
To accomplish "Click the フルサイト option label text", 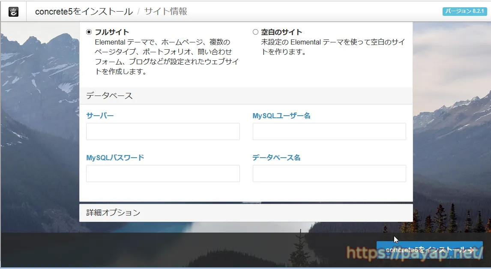I will 112,32.
